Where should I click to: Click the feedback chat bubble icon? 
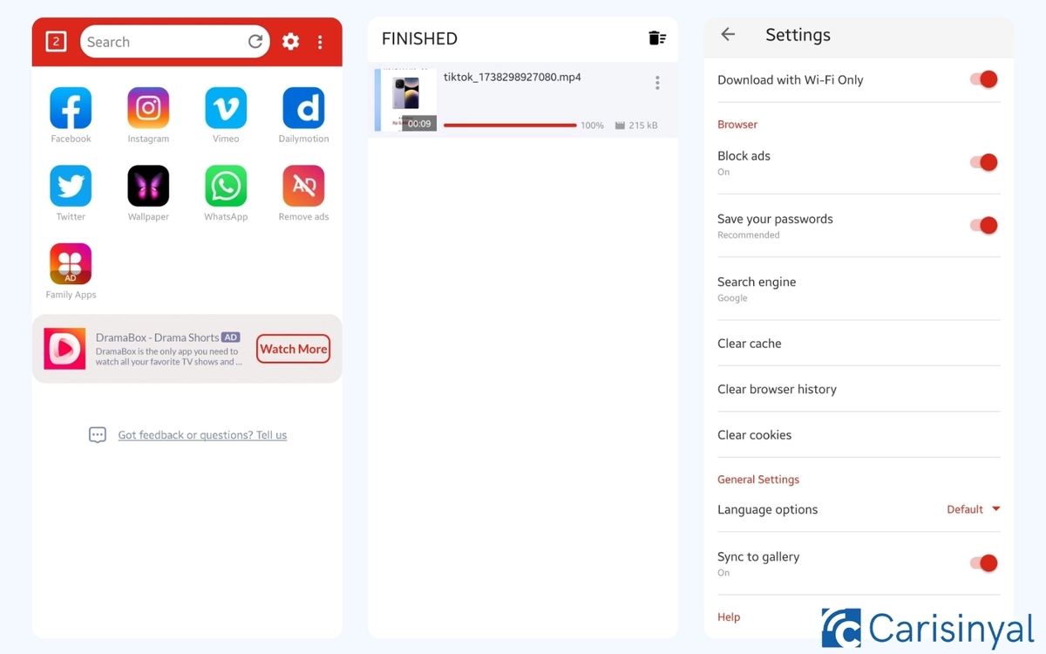(98, 435)
